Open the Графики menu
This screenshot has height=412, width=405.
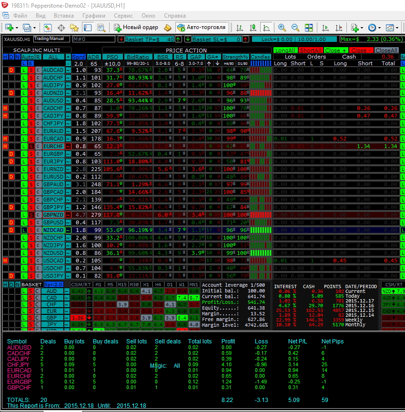94,16
